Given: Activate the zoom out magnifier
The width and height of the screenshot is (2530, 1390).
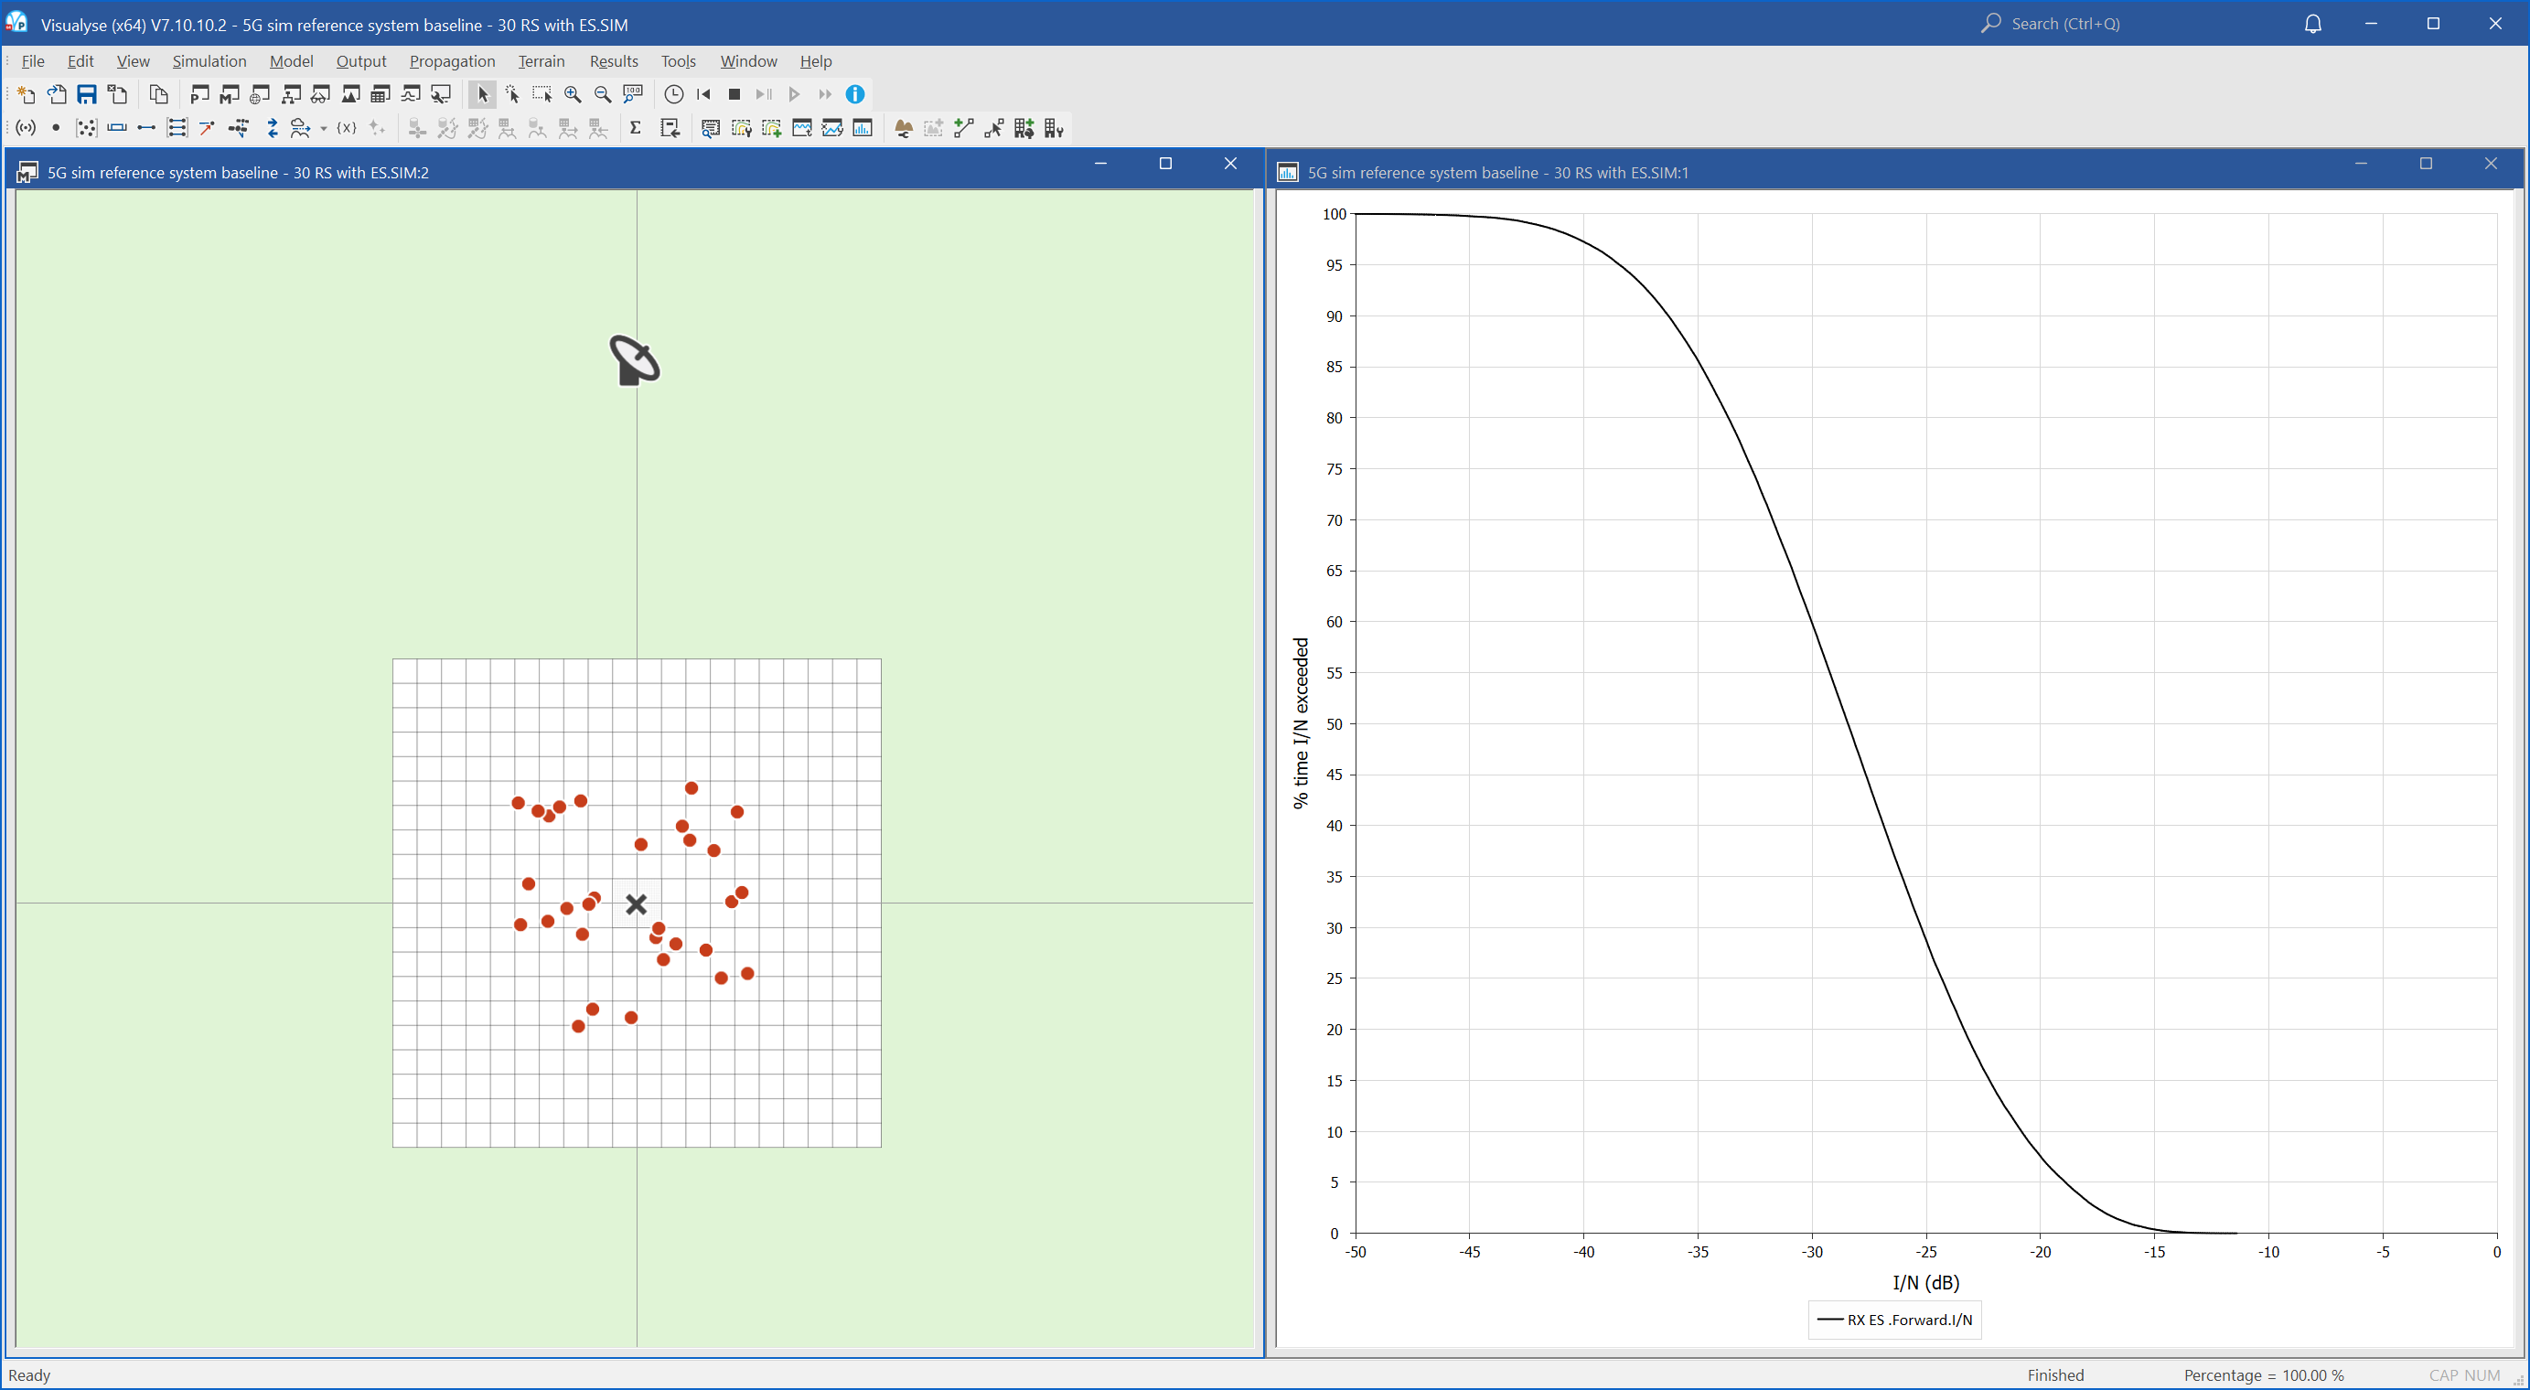Looking at the screenshot, I should (x=603, y=94).
